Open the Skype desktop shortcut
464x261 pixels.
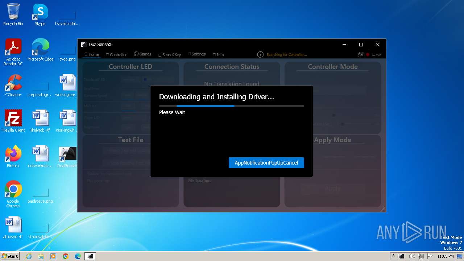click(40, 15)
